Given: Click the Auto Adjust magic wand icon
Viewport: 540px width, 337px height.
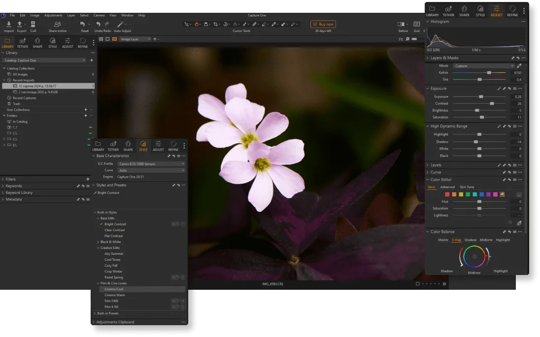Looking at the screenshot, I should tap(120, 24).
